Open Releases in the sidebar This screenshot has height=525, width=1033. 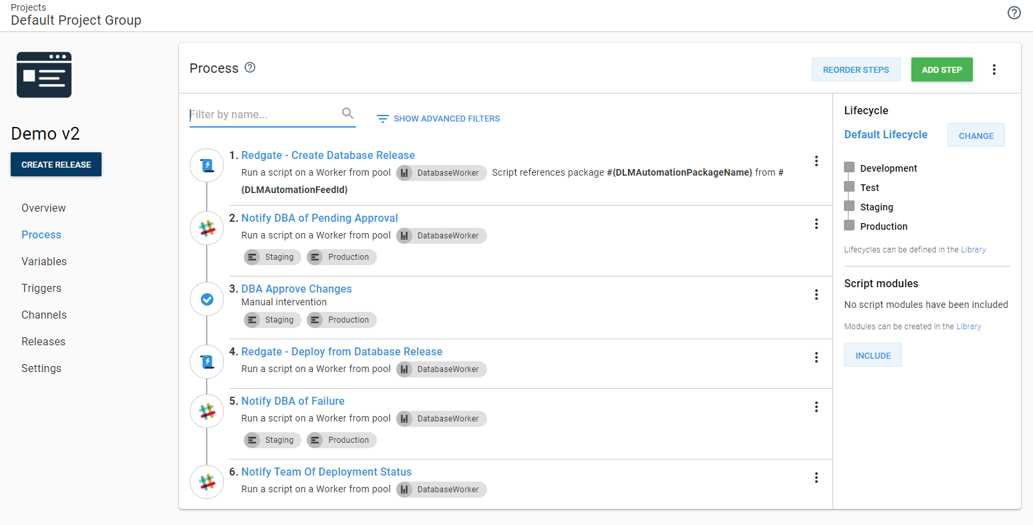[x=43, y=341]
